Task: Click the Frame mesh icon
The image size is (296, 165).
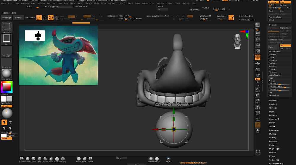Action: coord(258,89)
